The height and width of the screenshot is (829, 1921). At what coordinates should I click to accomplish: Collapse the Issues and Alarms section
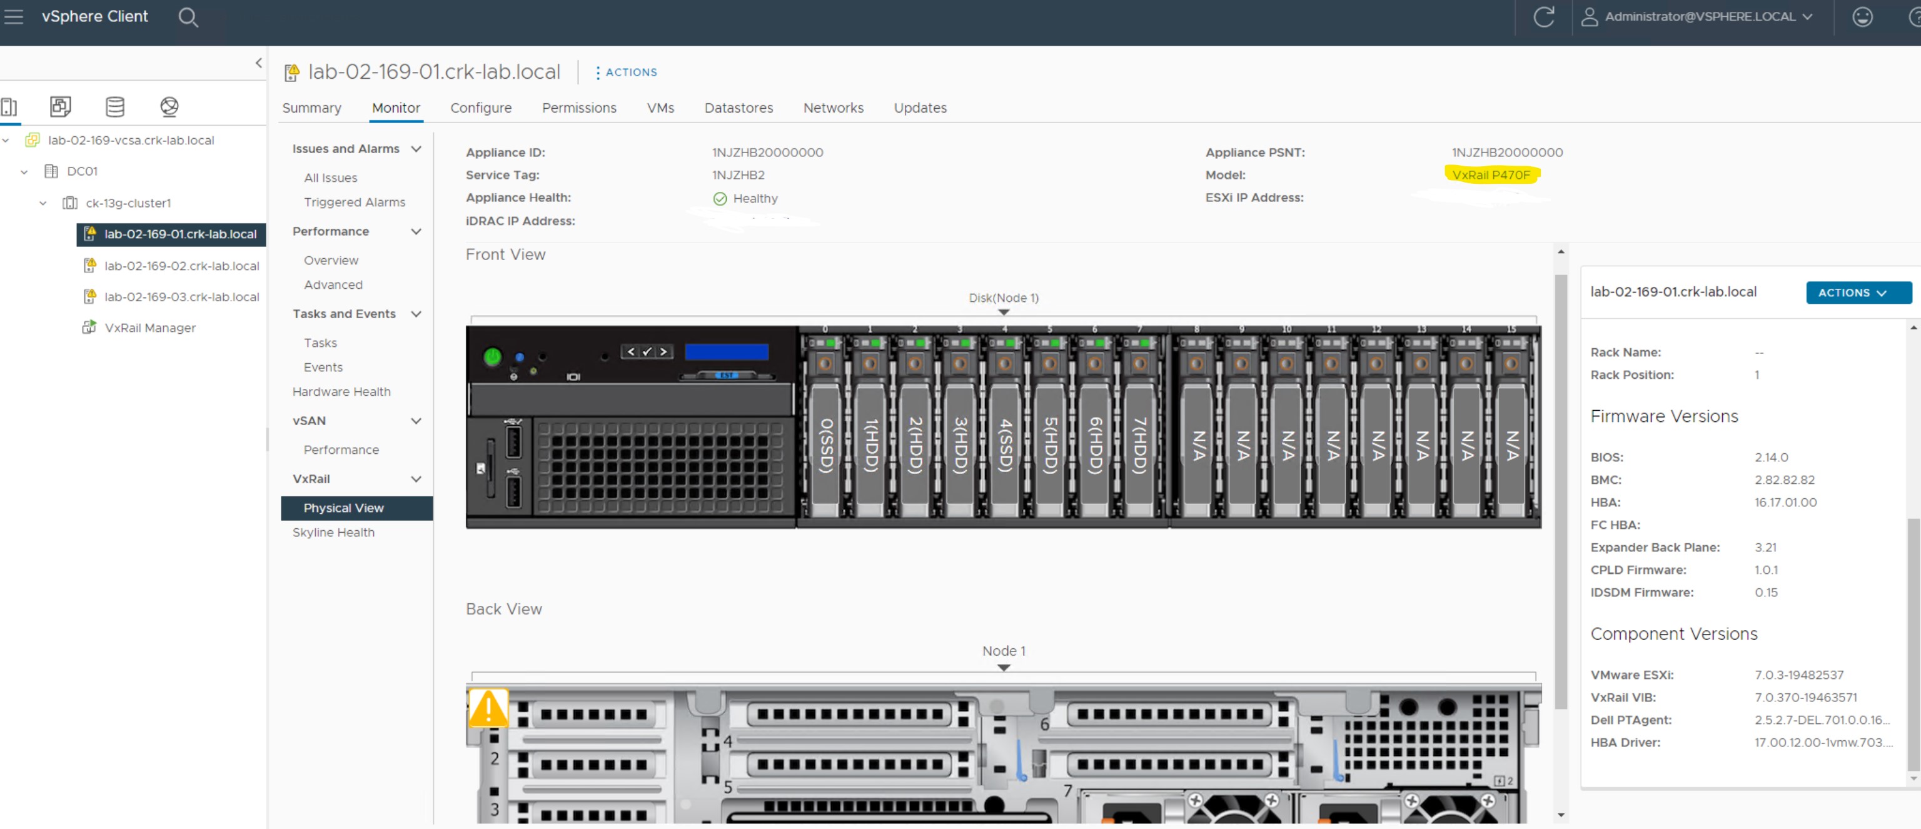point(417,148)
